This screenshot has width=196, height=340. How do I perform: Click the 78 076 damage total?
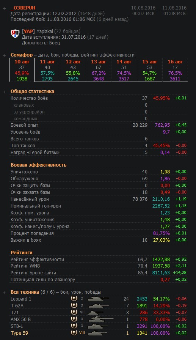[140, 199]
